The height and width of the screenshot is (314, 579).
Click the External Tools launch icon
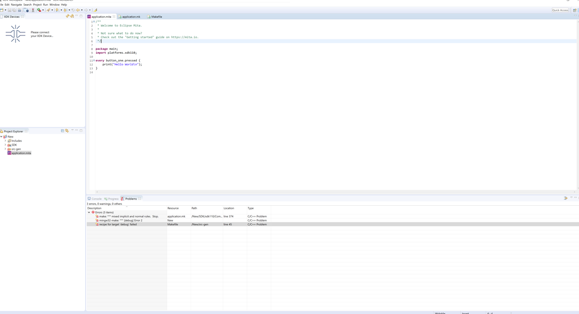[48, 10]
